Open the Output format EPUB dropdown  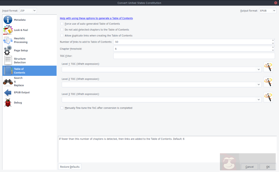(x=268, y=11)
